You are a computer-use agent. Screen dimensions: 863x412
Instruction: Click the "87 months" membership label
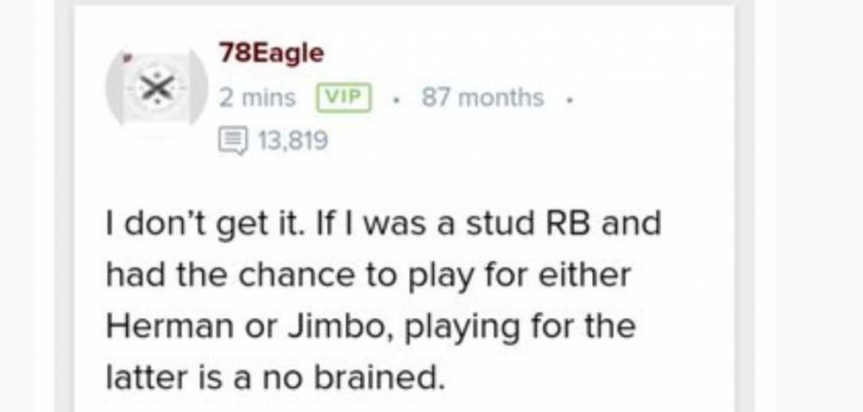click(x=482, y=97)
